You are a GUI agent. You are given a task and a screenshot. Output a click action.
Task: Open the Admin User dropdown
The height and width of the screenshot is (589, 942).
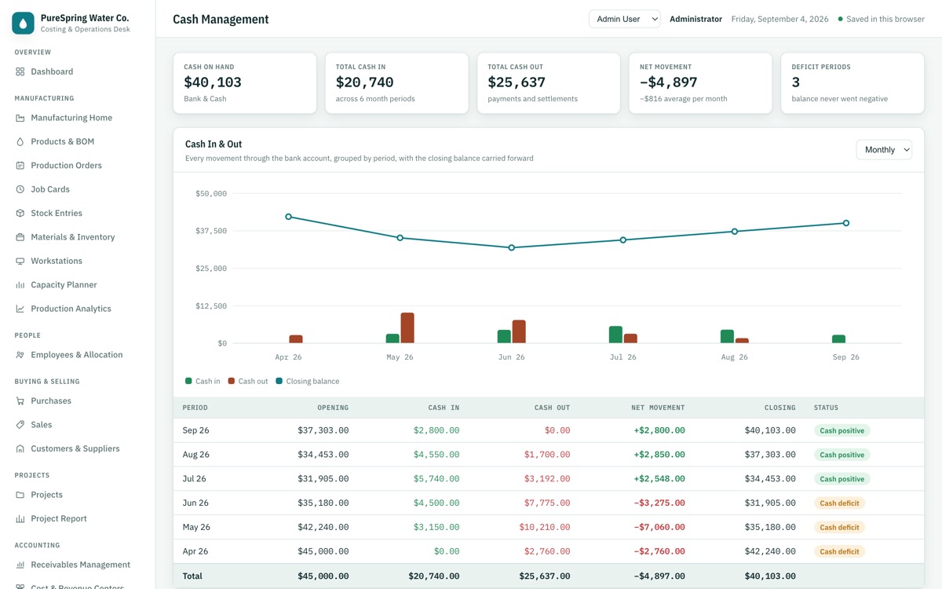tap(624, 19)
